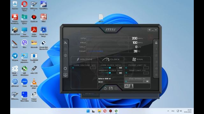Select the USB flash drive desktop icon
Viewport: 204px width, 114px height.
click(34, 70)
